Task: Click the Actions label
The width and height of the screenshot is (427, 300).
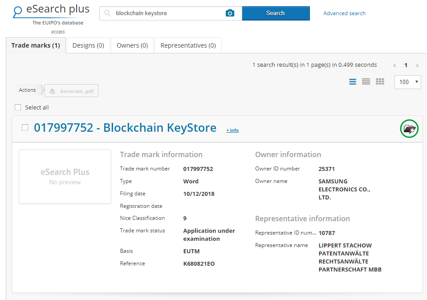Action: point(27,90)
